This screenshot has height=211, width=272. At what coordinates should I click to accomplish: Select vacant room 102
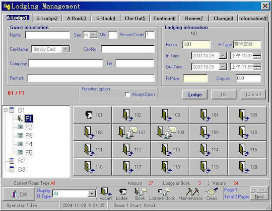[x=131, y=115]
